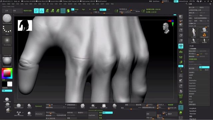Select the Smooth brush
This screenshot has height=120, width=213.
83,106
